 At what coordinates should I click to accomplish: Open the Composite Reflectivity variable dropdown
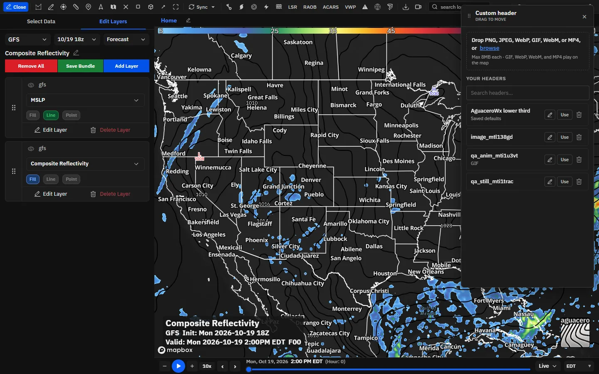pos(85,164)
